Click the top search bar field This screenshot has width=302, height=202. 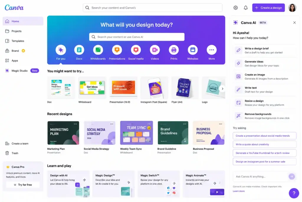[152, 8]
